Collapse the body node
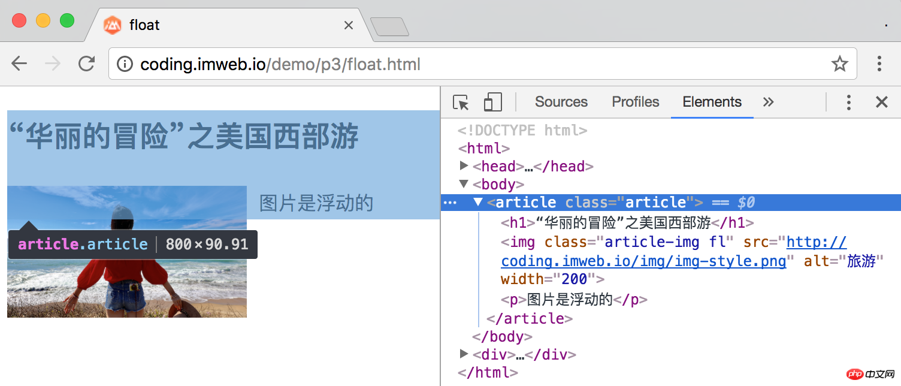Viewport: 901px width, 386px height. (x=464, y=184)
